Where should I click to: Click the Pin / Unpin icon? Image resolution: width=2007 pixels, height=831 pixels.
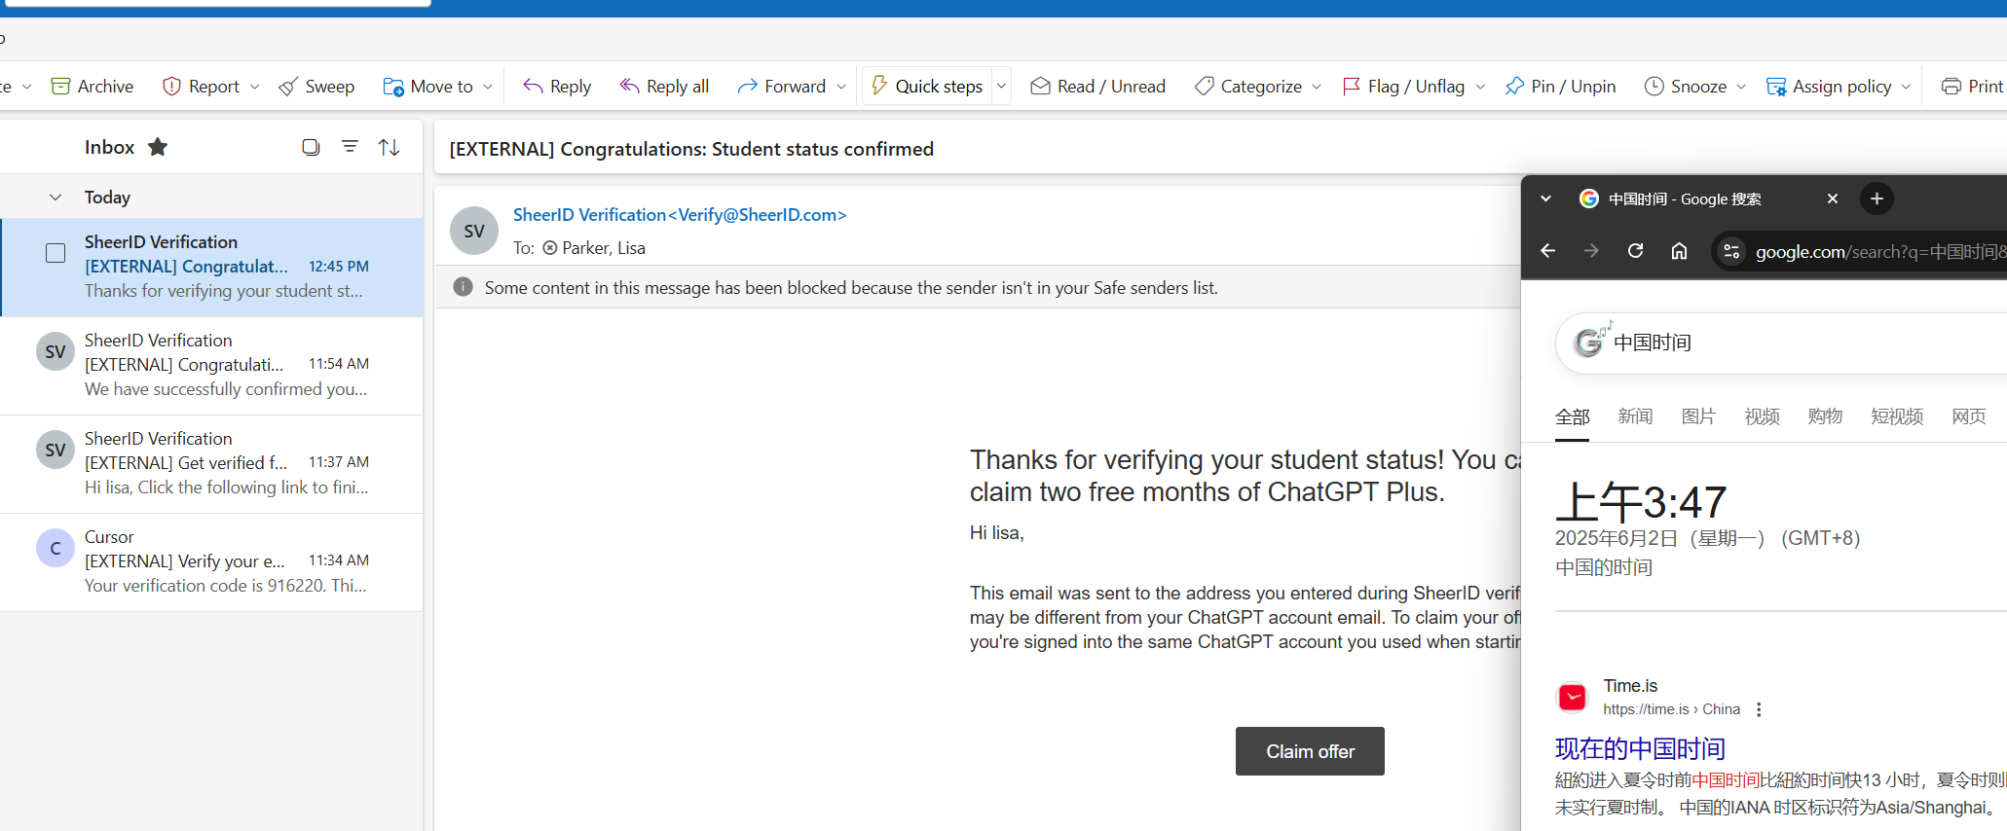point(1514,87)
